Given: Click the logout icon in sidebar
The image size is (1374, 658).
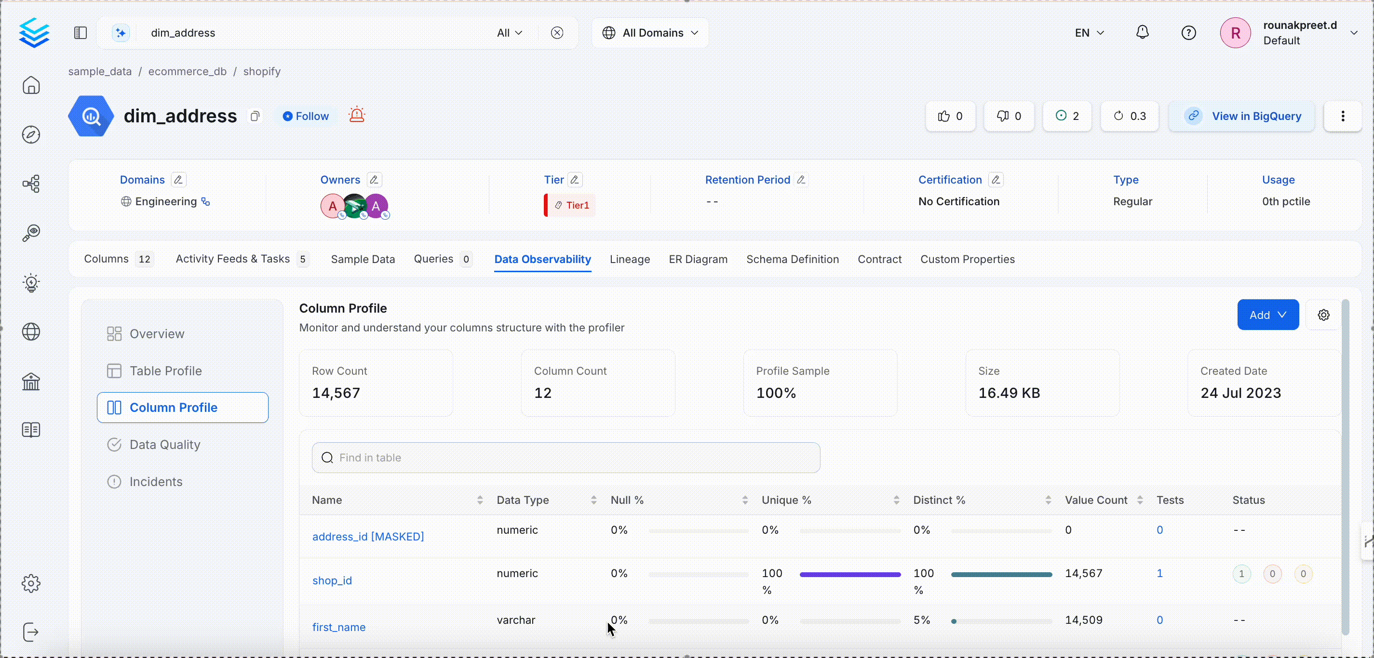Looking at the screenshot, I should [31, 632].
